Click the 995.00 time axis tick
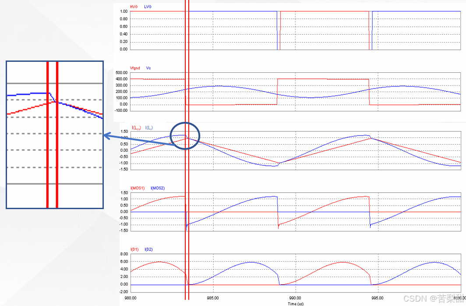Screen dimensions: 466x306 378,298
